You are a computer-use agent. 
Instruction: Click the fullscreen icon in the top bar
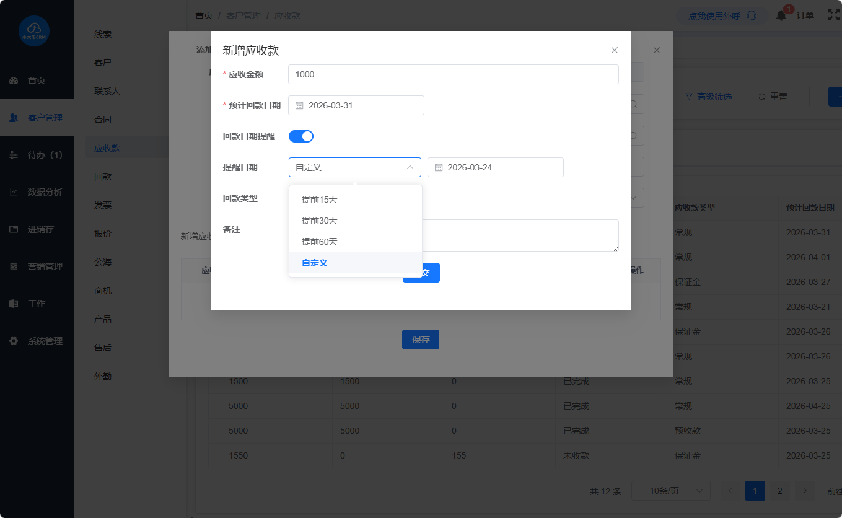point(833,15)
